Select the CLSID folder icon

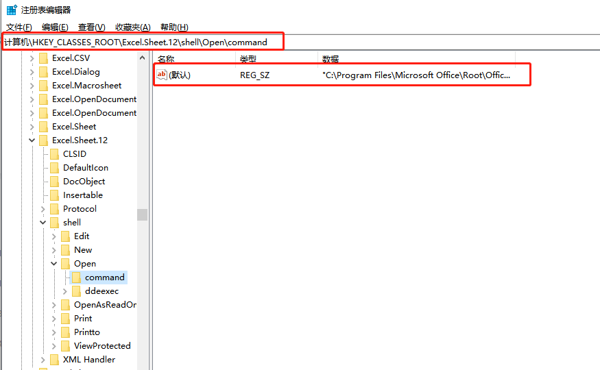coord(55,154)
